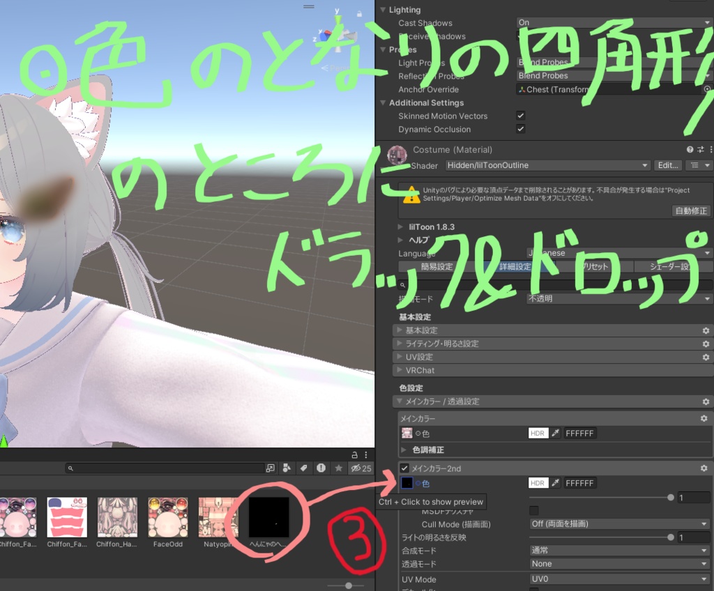This screenshot has width=714, height=591.
Task: Select the black へんにゃのへ... texture asset
Action: coord(268,522)
